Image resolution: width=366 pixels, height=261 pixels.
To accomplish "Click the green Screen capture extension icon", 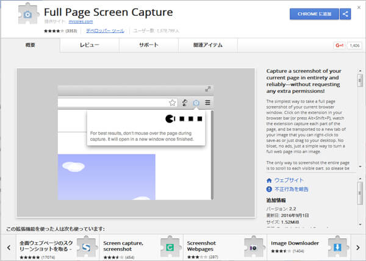I will click(171, 247).
